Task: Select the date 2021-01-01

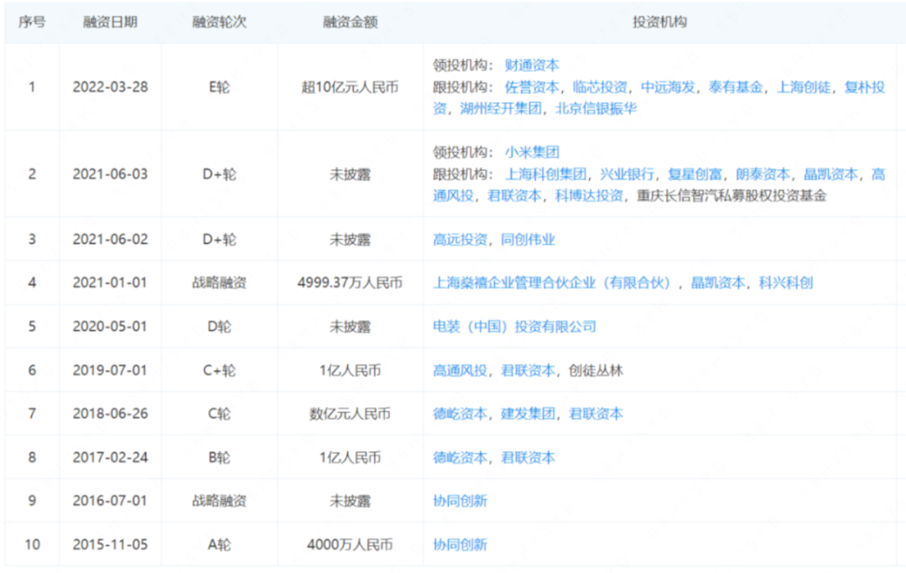Action: [111, 283]
